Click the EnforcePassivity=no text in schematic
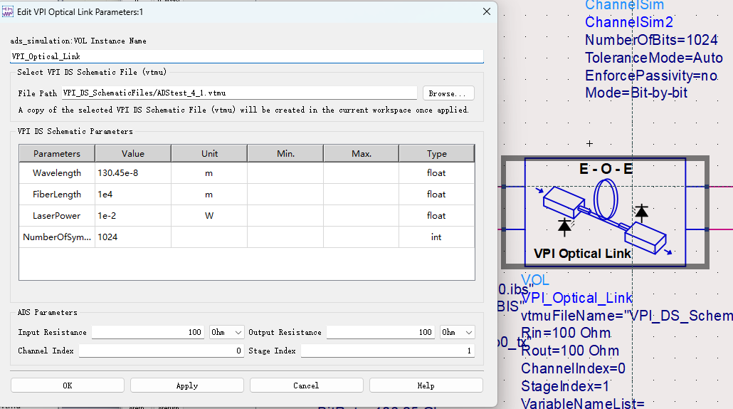The height and width of the screenshot is (409, 733). click(652, 76)
